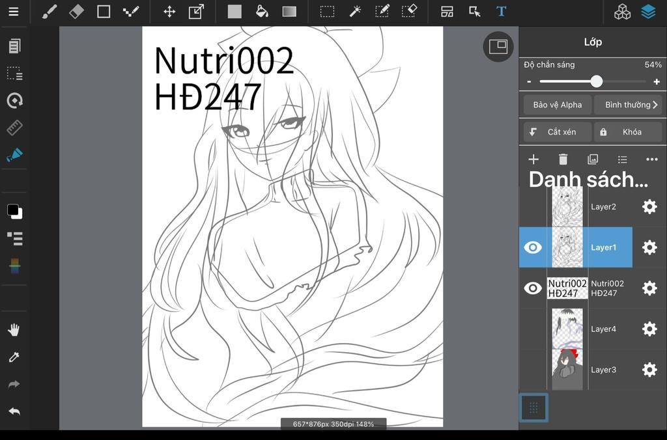Image resolution: width=667 pixels, height=440 pixels.
Task: Open the materials cubes panel
Action: click(622, 12)
